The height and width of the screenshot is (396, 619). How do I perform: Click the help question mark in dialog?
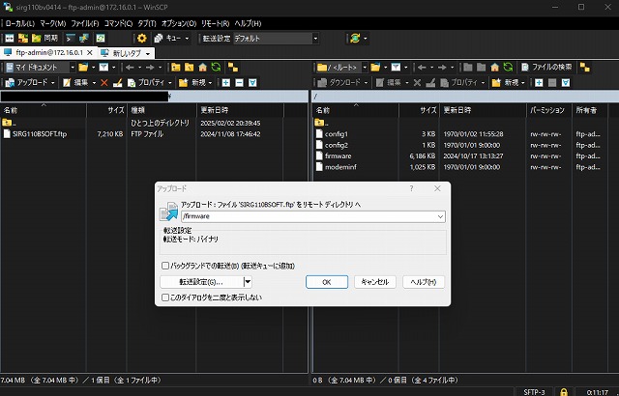411,189
